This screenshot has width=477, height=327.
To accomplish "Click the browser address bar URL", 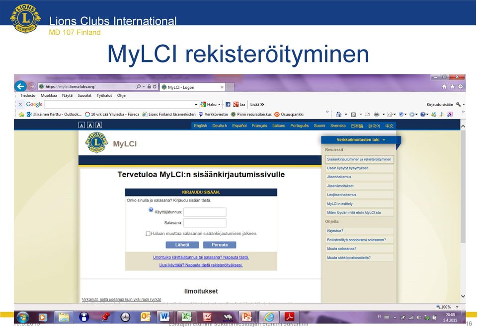I will click(x=70, y=87).
